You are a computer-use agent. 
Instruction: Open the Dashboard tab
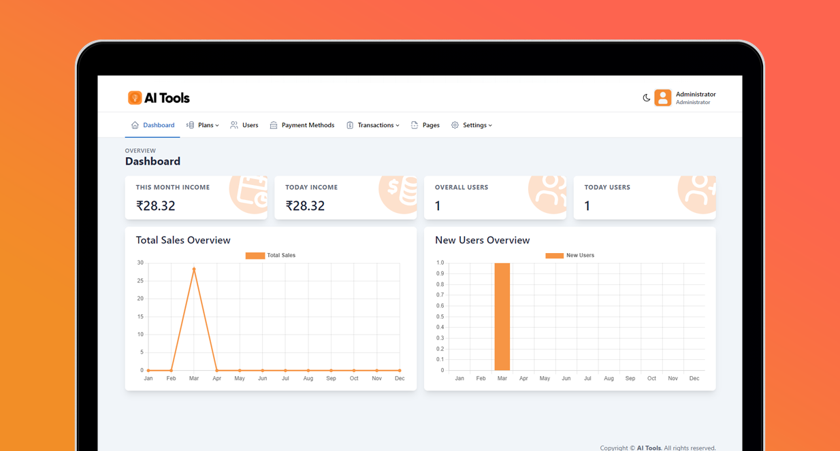152,125
